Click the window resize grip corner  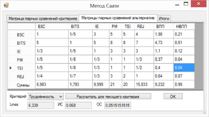(204, 112)
